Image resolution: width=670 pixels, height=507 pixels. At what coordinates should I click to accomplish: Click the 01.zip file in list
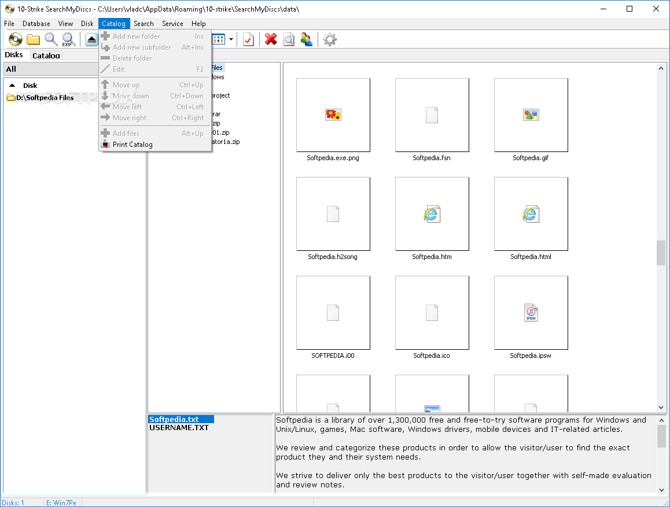pyautogui.click(x=221, y=133)
